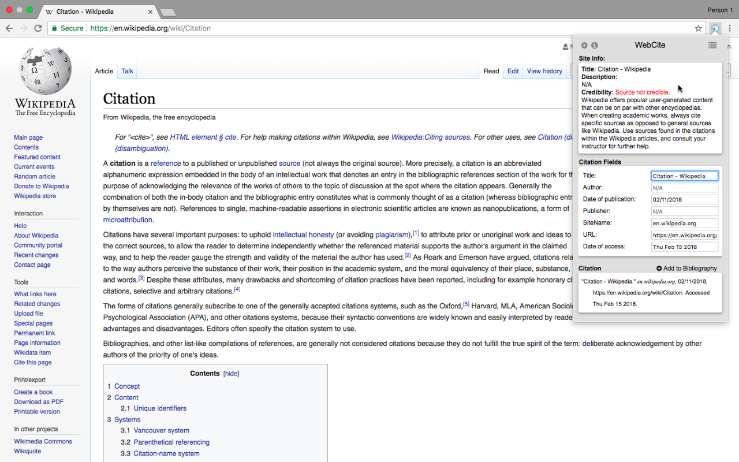Open Wikimedia Commons link
Screen dimensions: 739x462
tap(43, 441)
